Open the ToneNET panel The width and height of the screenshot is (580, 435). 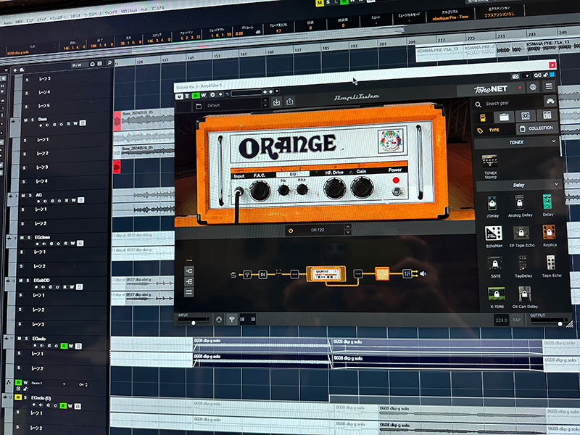click(x=491, y=89)
